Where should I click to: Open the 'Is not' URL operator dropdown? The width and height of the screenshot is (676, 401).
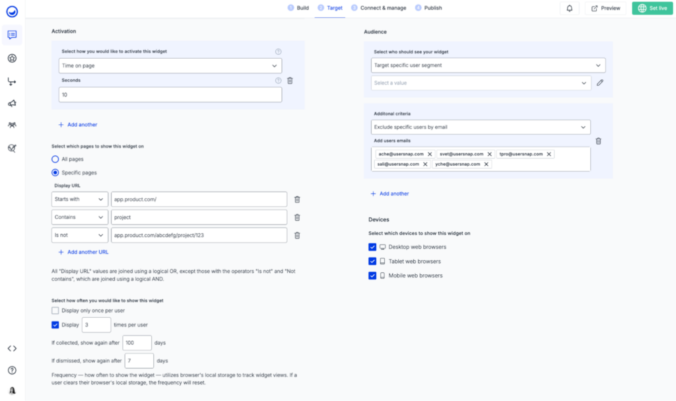coord(79,235)
